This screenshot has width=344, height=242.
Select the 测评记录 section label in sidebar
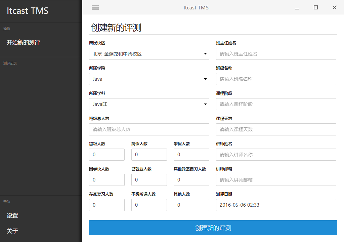point(10,63)
